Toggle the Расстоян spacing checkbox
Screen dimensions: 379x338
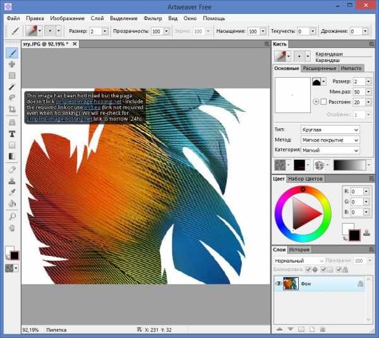point(323,102)
